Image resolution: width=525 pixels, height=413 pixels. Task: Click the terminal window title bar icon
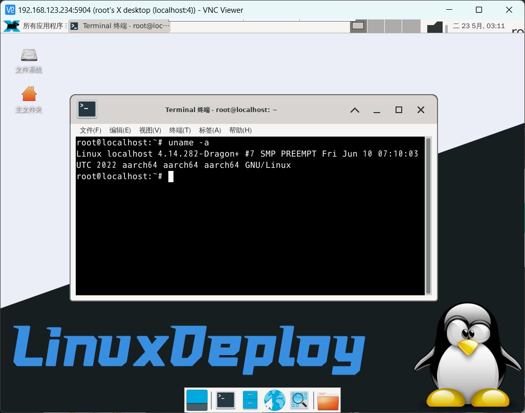[87, 109]
